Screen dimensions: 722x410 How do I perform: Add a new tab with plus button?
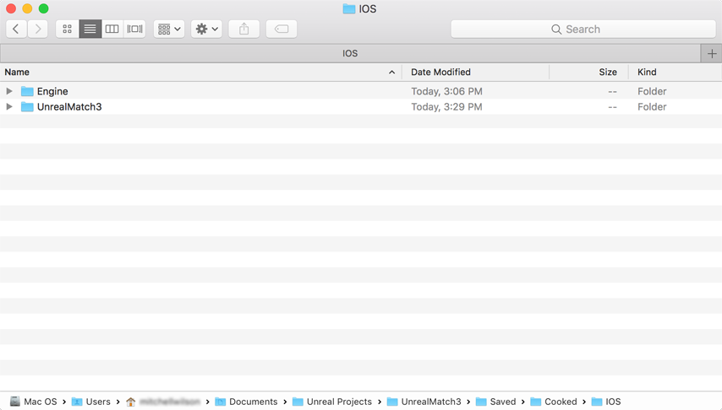[711, 53]
